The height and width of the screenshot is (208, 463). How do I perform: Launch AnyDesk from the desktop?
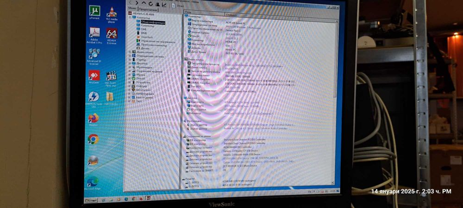click(x=94, y=77)
